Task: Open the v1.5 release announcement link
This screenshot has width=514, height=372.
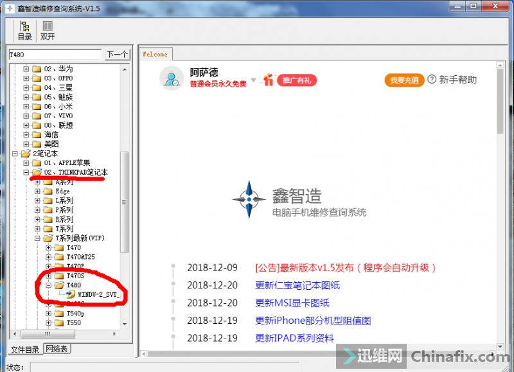Action: click(x=346, y=268)
